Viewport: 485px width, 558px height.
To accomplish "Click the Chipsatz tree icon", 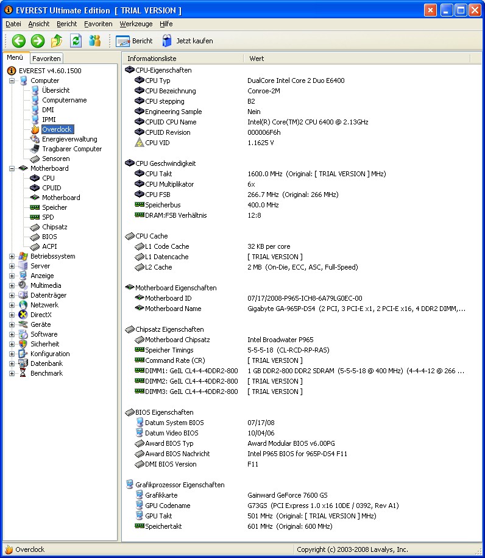I will [x=35, y=227].
